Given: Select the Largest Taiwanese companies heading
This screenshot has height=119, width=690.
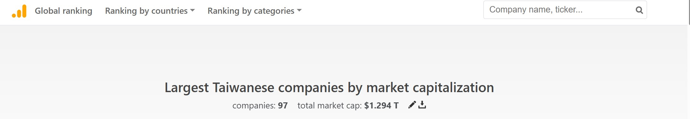Looking at the screenshot, I should point(329,88).
